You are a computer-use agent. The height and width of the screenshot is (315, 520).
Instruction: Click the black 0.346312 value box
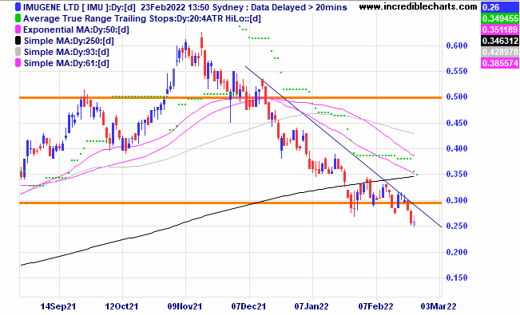click(499, 41)
